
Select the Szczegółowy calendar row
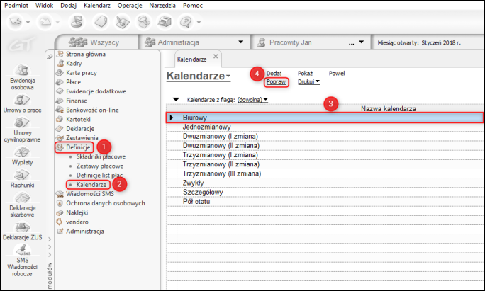point(325,192)
